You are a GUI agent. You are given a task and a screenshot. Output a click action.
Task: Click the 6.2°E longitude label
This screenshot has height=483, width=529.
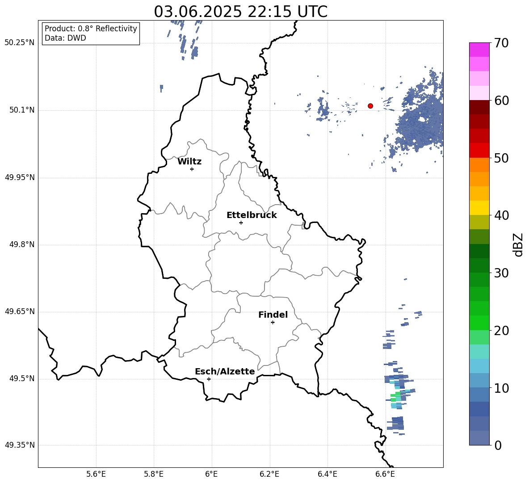(x=269, y=474)
